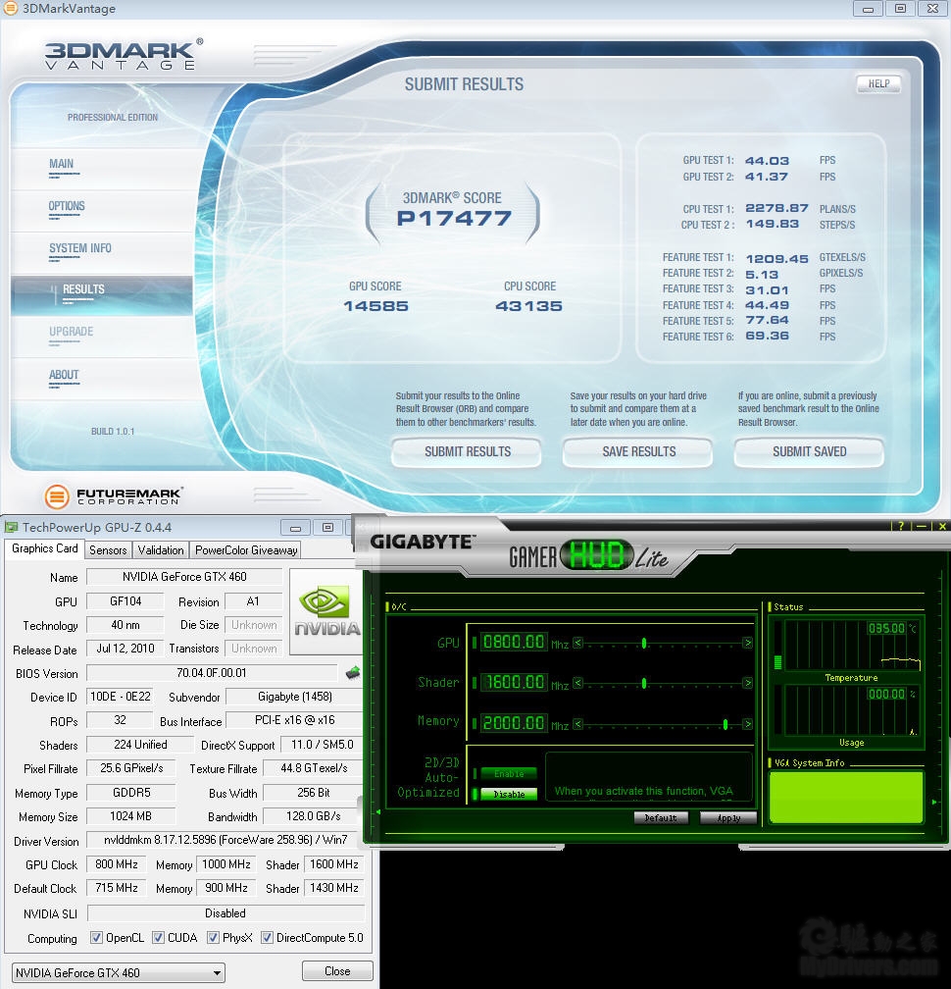Decrease Shader clock with left arrow
Screen dimensions: 951x989
click(577, 683)
